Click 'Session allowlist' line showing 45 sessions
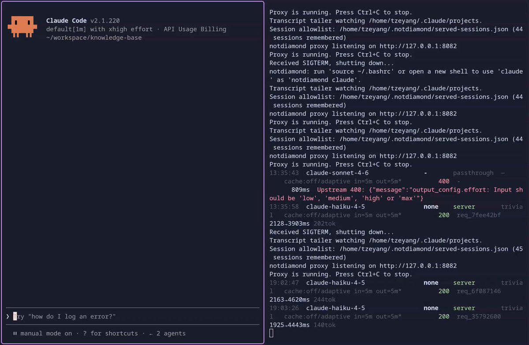The image size is (529, 345). [396, 253]
